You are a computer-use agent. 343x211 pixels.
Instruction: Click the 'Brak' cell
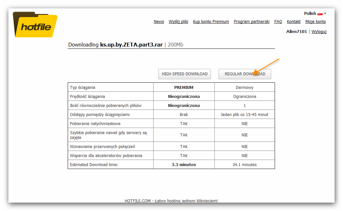pyautogui.click(x=184, y=115)
